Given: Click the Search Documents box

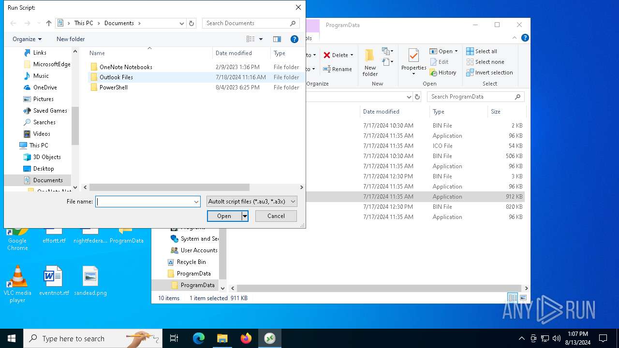Looking at the screenshot, I should point(251,23).
